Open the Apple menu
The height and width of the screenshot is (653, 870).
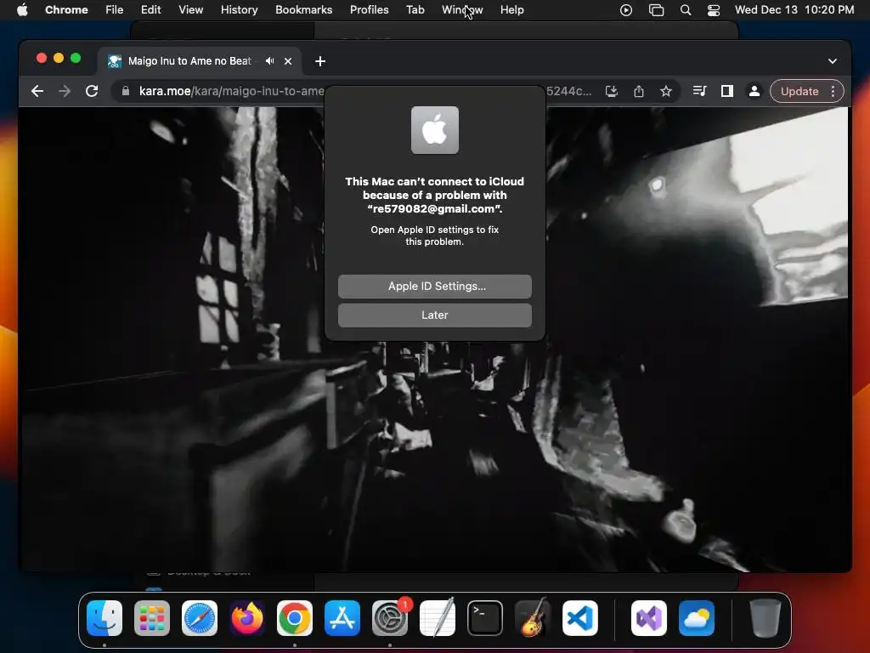[x=22, y=10]
